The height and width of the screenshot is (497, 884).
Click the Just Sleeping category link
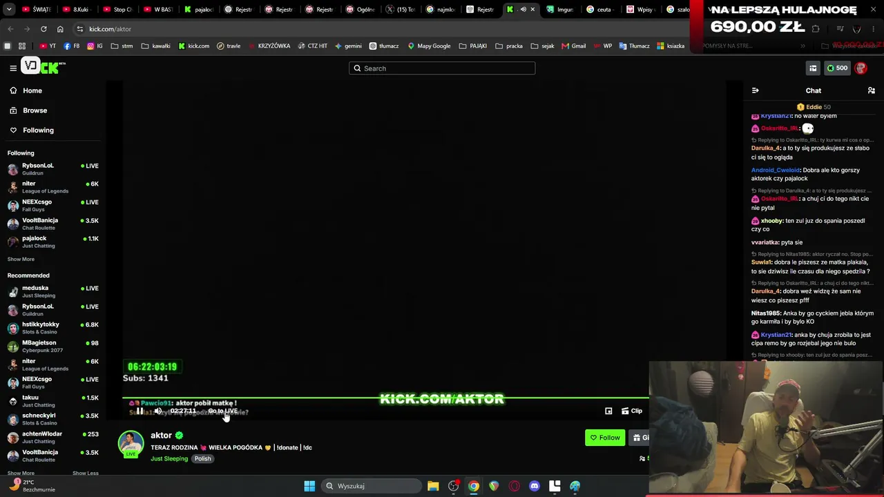pos(169,459)
